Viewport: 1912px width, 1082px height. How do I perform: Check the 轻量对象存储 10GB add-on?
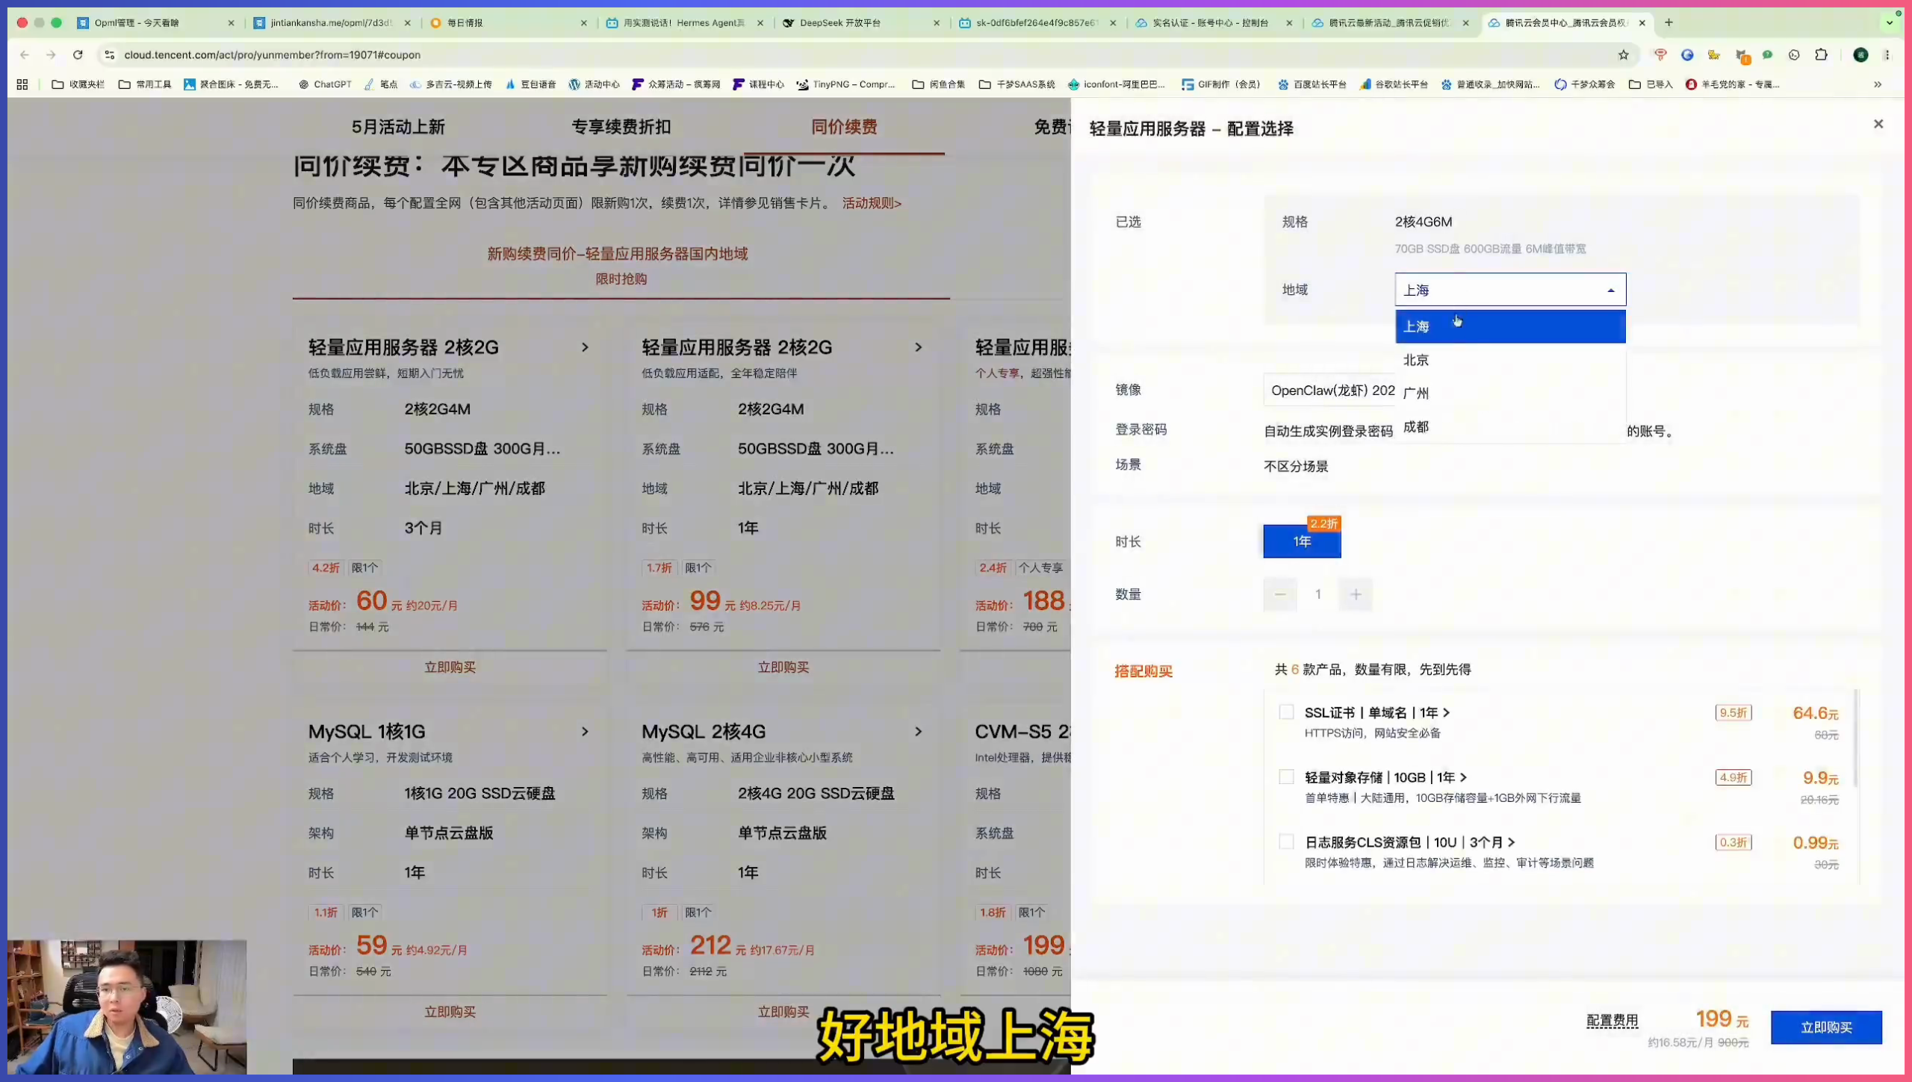(1286, 777)
